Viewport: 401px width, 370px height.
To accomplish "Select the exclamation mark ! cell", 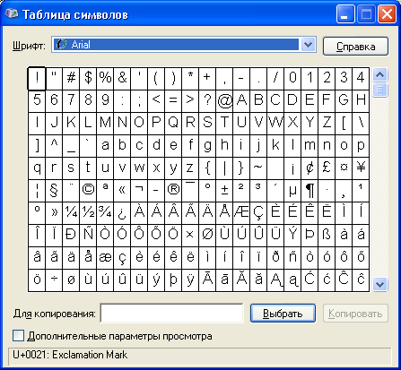I will (x=37, y=78).
